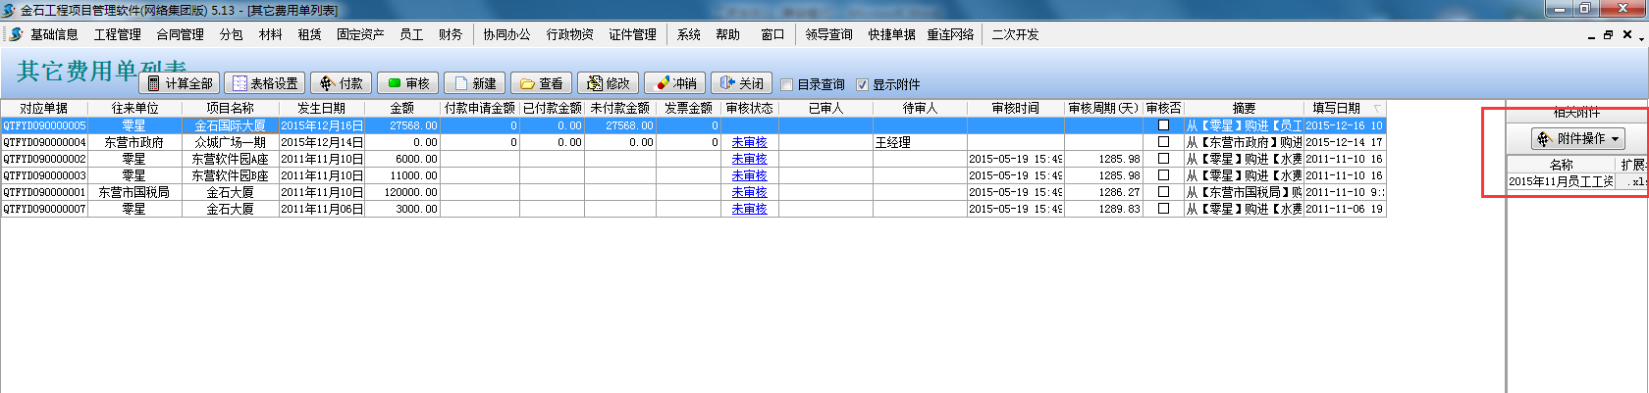Click the 计算全部 calculator toolbar button
Screen dimensions: 1649x393
180,83
